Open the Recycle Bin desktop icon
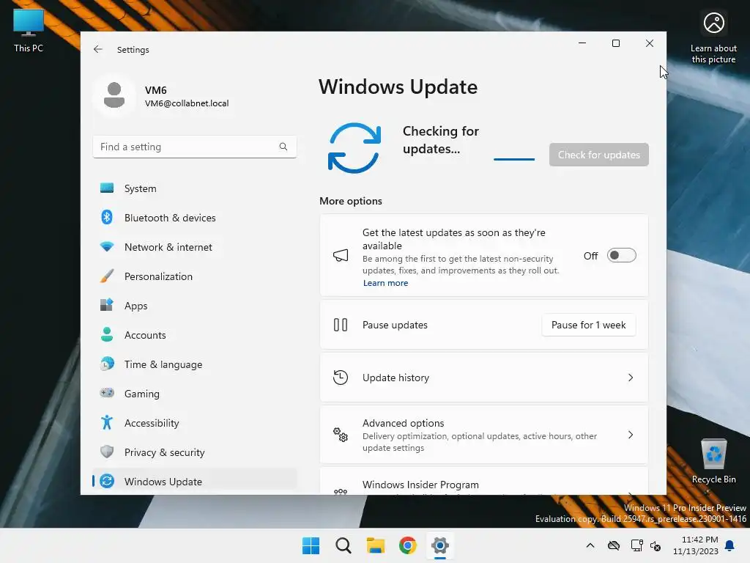 [x=713, y=462]
